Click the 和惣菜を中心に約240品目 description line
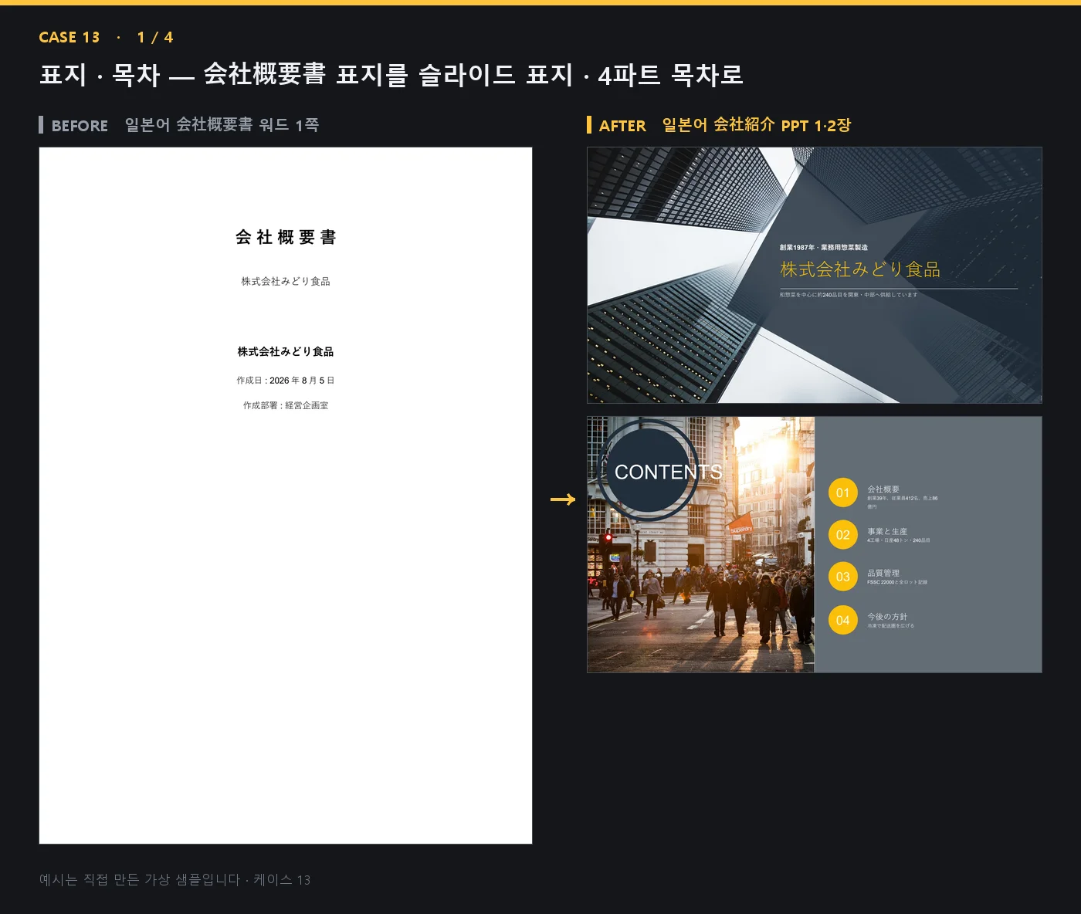Image resolution: width=1081 pixels, height=914 pixels. tap(849, 295)
